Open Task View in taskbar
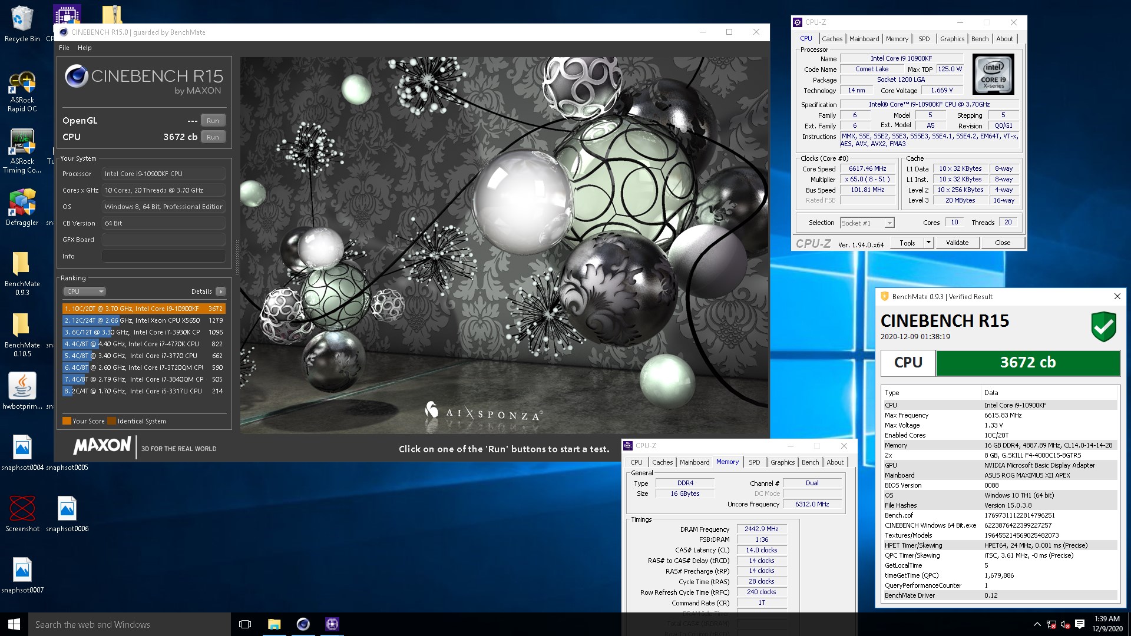Viewport: 1131px width, 636px height. click(245, 624)
